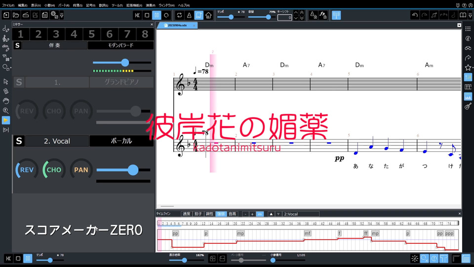Select mixer channel 8
Screen dimensions: 474x267
(x=145, y=34)
